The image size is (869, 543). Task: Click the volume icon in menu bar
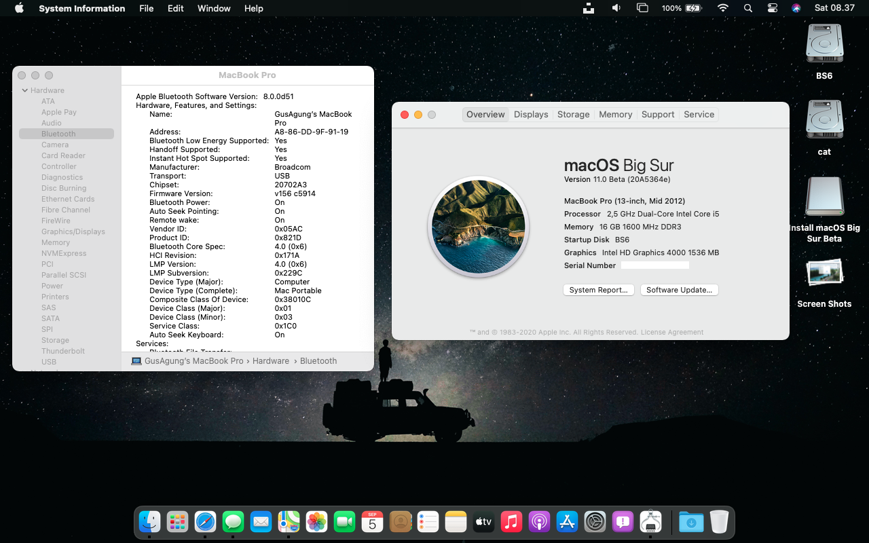point(616,8)
